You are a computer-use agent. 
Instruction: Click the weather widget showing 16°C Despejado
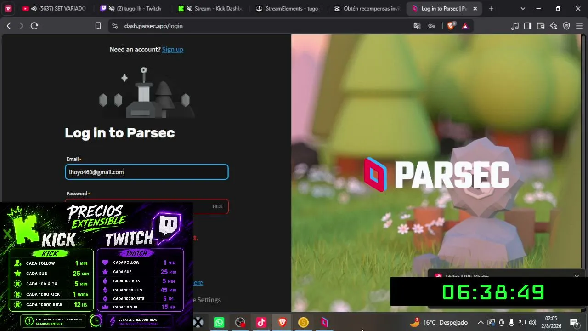(439, 322)
